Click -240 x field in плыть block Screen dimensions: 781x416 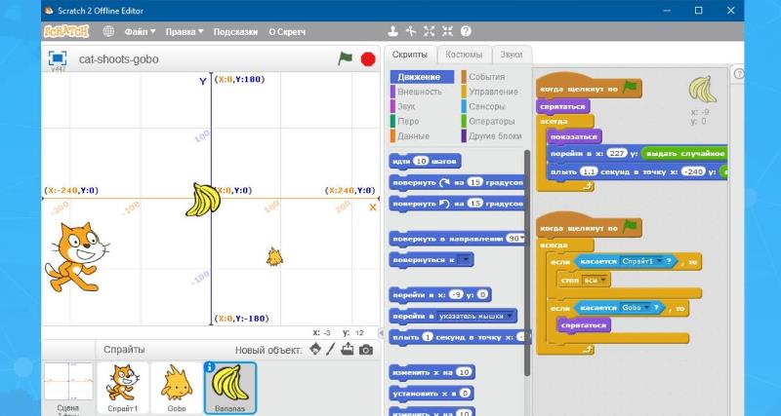click(x=693, y=171)
